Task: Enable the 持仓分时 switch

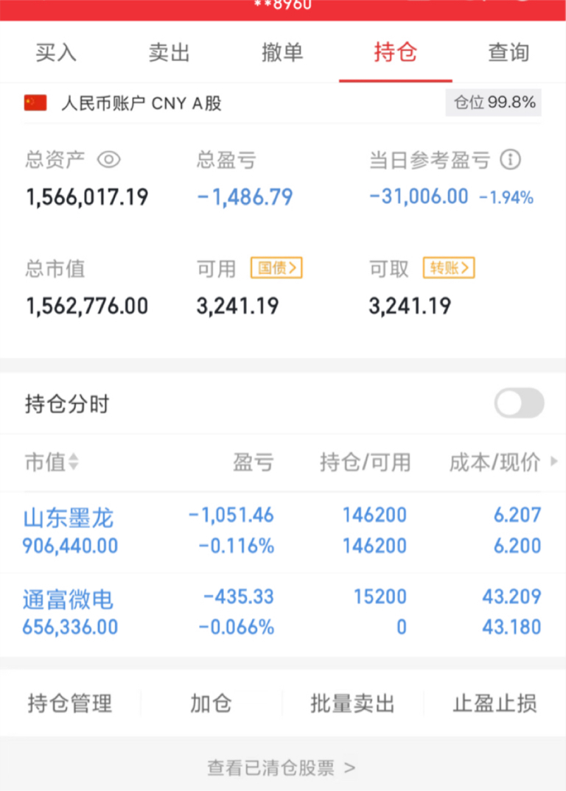Action: pos(519,404)
